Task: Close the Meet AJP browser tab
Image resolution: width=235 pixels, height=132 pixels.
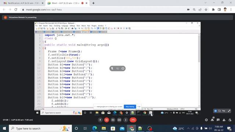Action: (x=87, y=3)
